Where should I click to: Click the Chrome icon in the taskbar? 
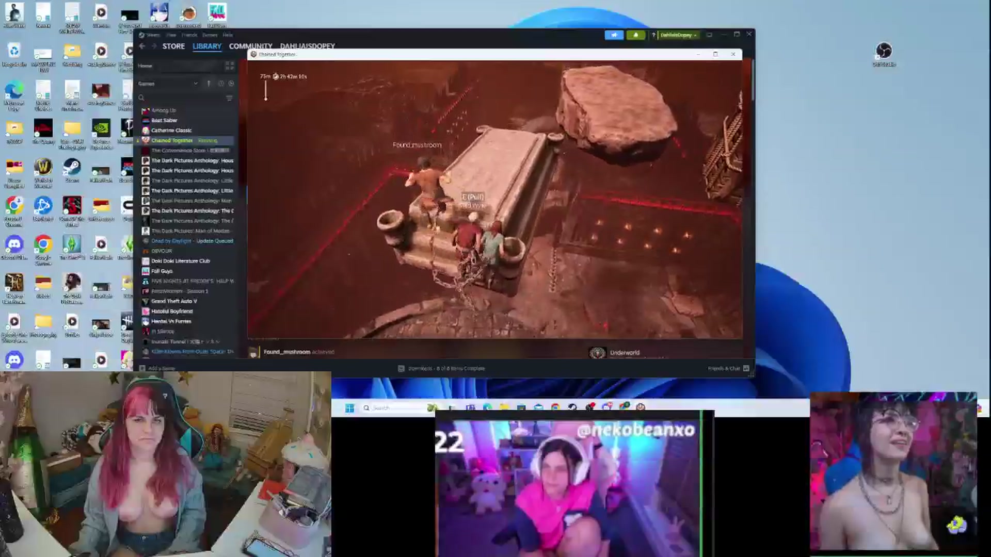click(555, 407)
